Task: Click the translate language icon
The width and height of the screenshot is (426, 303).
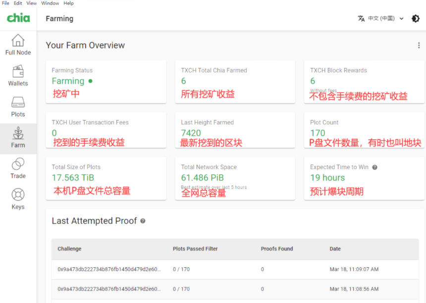Action: point(361,18)
